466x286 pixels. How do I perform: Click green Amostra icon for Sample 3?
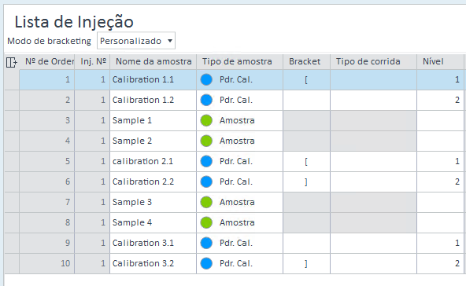[206, 202]
